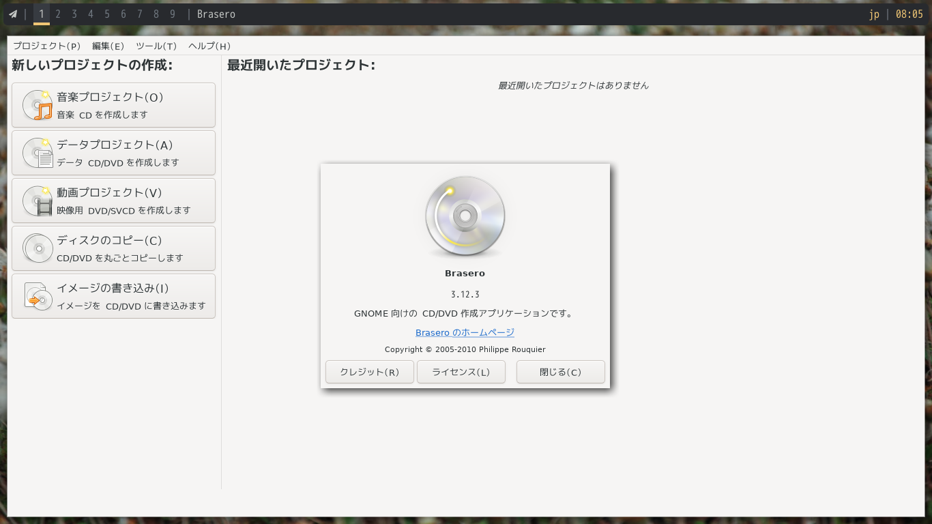Switch to workspace 5
932x524 pixels.
click(106, 14)
